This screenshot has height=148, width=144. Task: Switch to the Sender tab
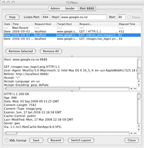click(70, 9)
